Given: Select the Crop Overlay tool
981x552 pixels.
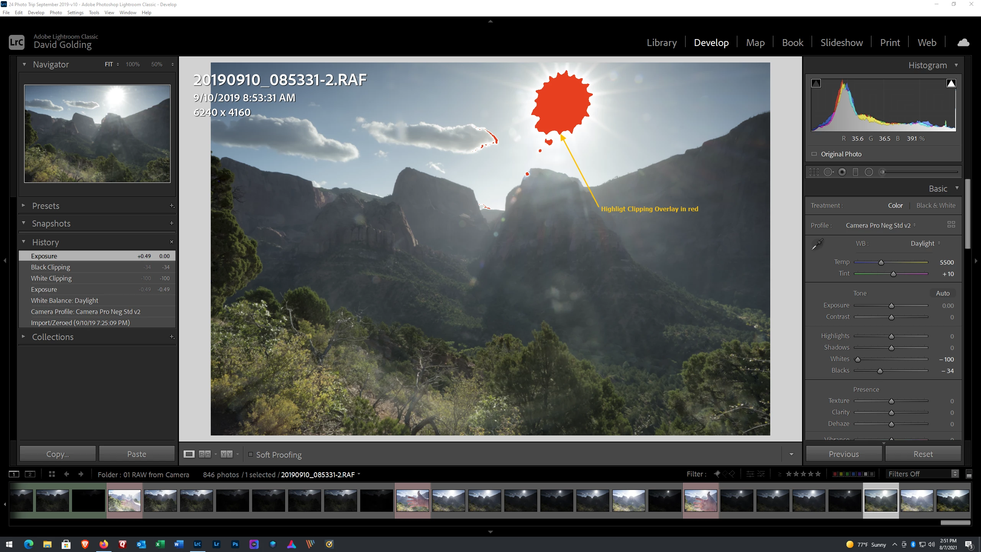Looking at the screenshot, I should [814, 172].
